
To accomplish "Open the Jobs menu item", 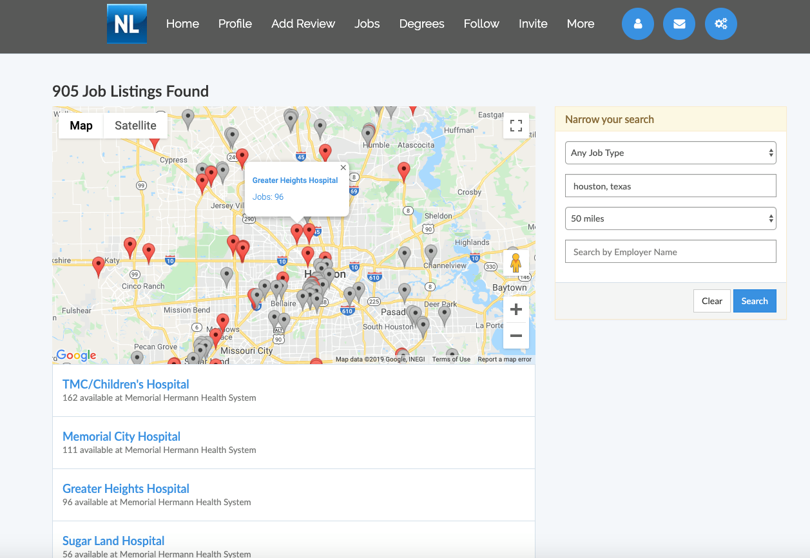I will click(367, 24).
